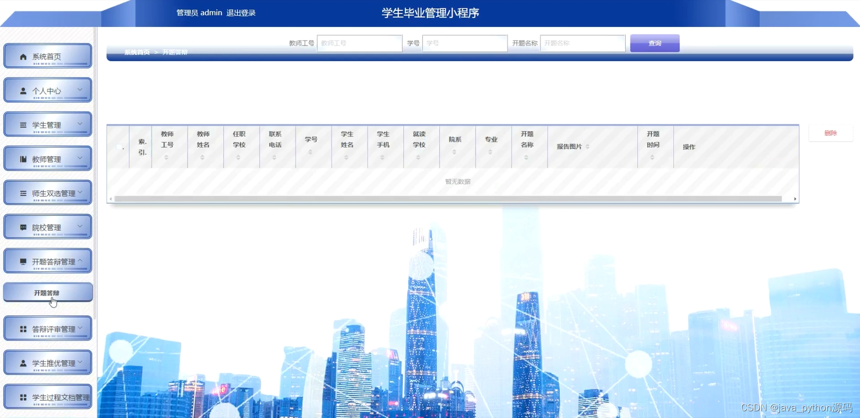Click 系统首页 breadcrumb link
This screenshot has height=418, width=860.
pos(137,52)
